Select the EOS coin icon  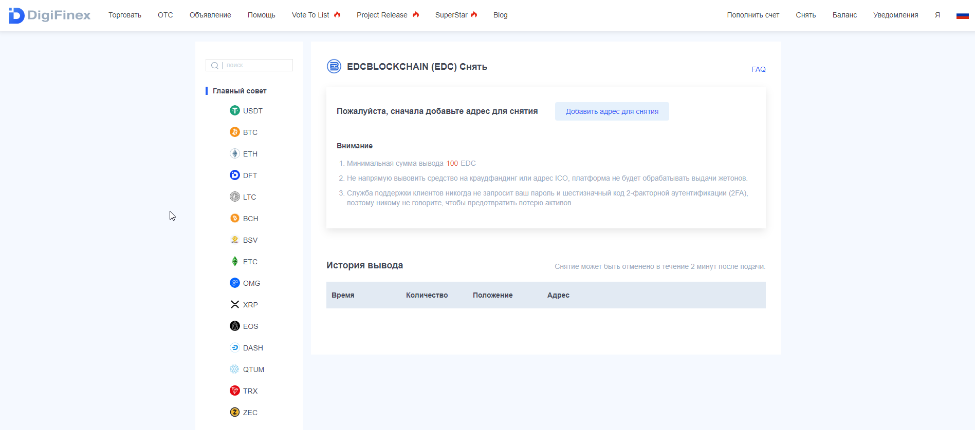click(235, 326)
